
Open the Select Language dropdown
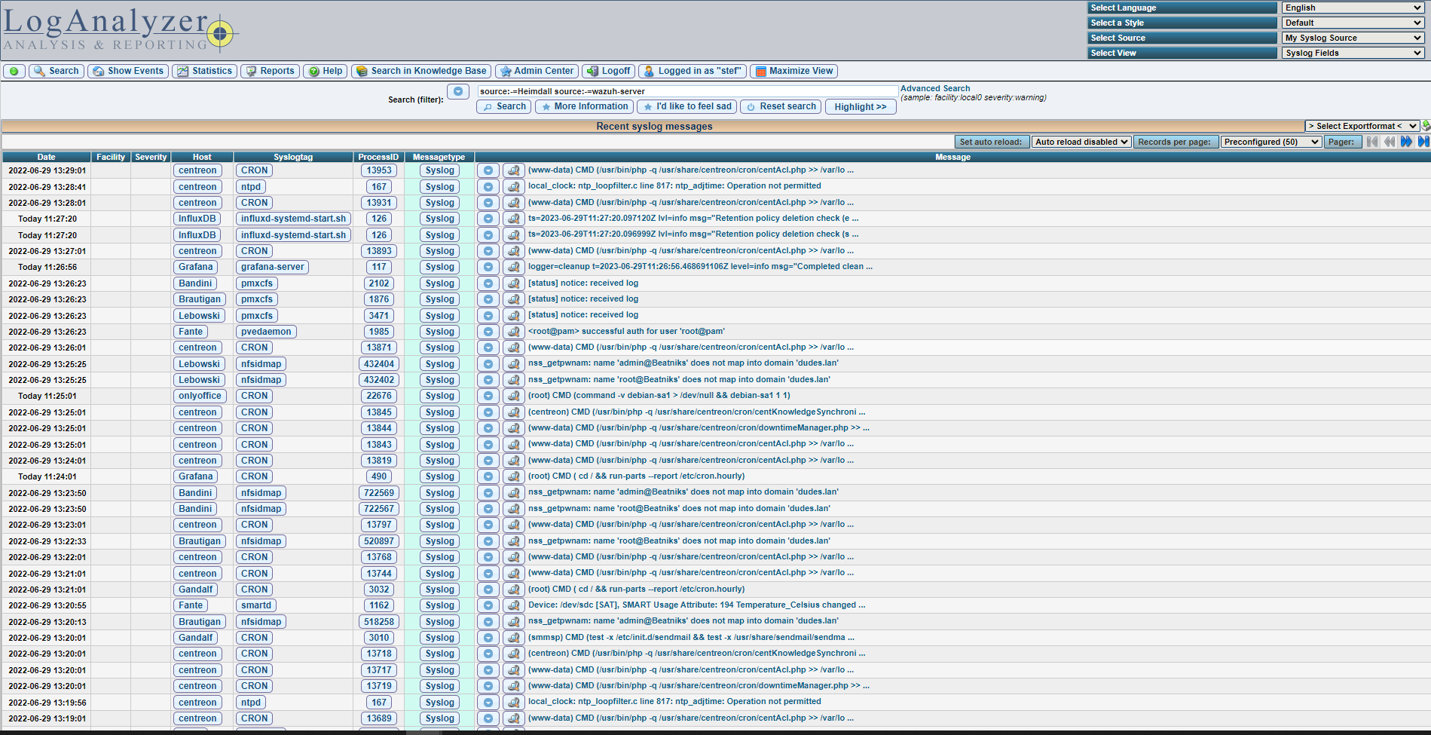coord(1353,8)
